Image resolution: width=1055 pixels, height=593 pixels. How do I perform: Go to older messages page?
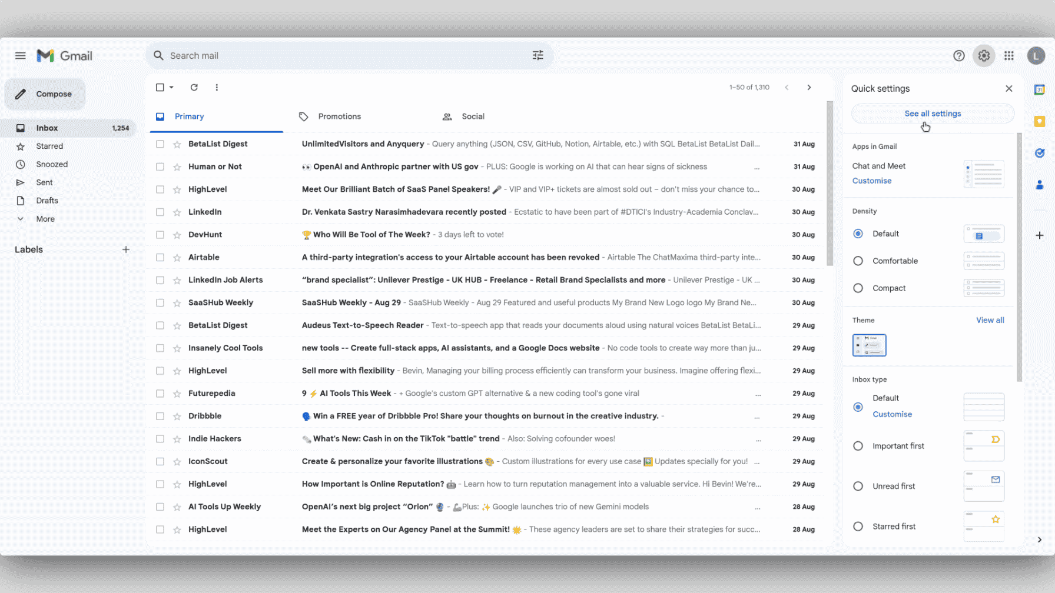tap(809, 87)
